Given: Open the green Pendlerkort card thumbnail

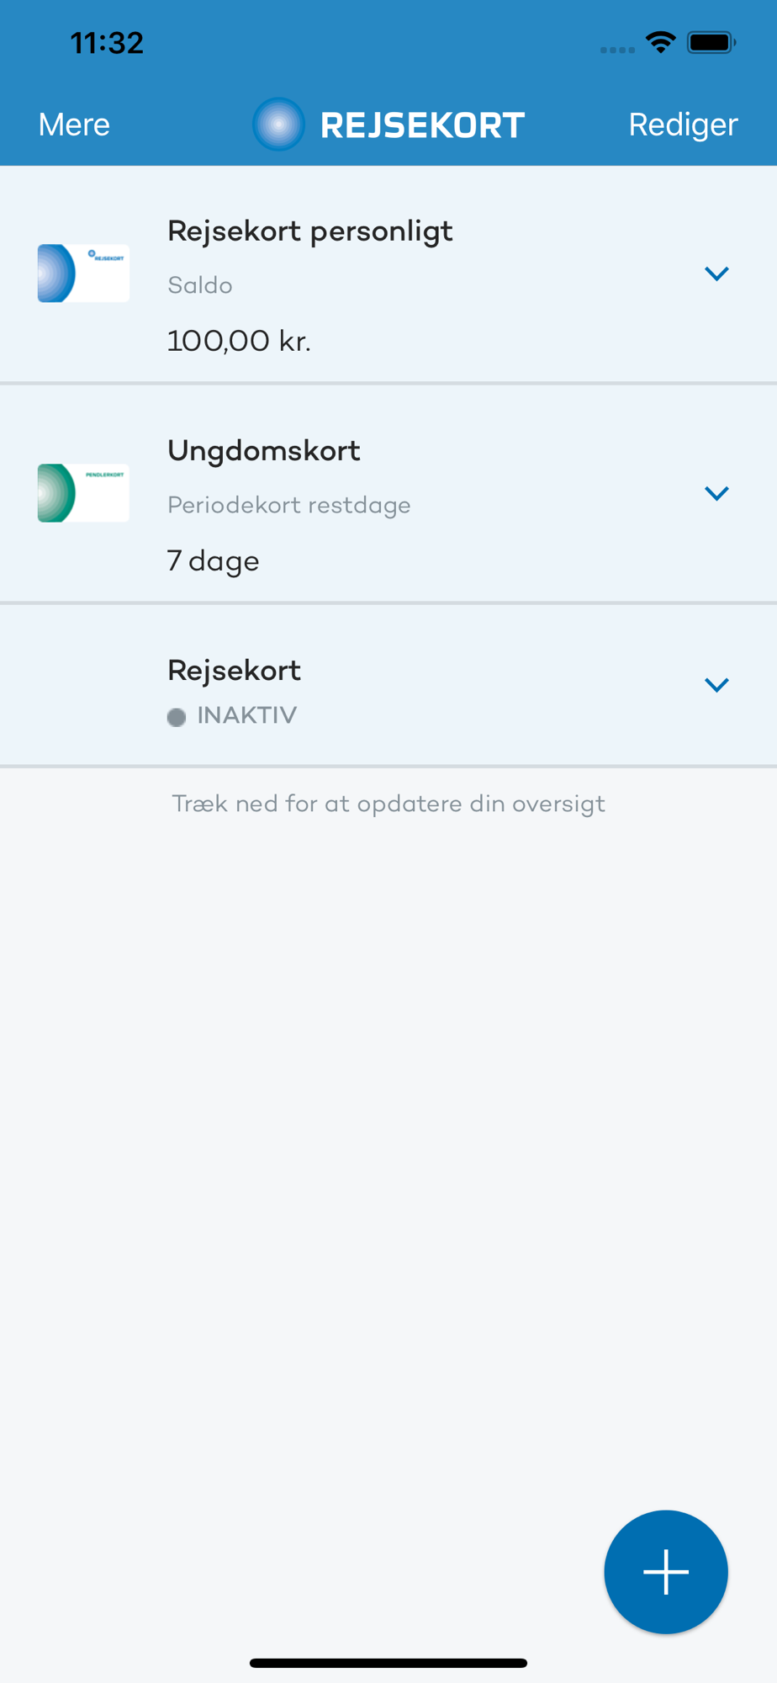Looking at the screenshot, I should [x=83, y=493].
